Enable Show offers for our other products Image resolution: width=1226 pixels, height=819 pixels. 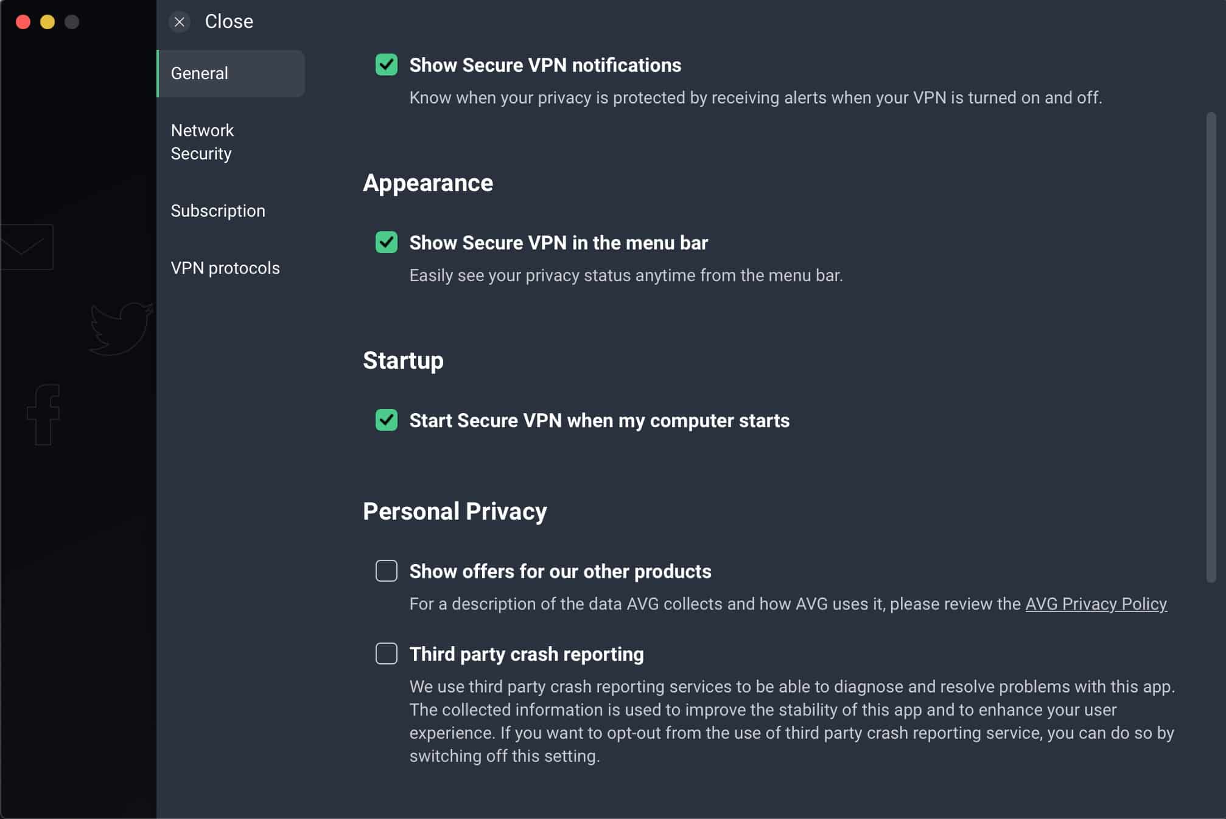[x=387, y=571]
